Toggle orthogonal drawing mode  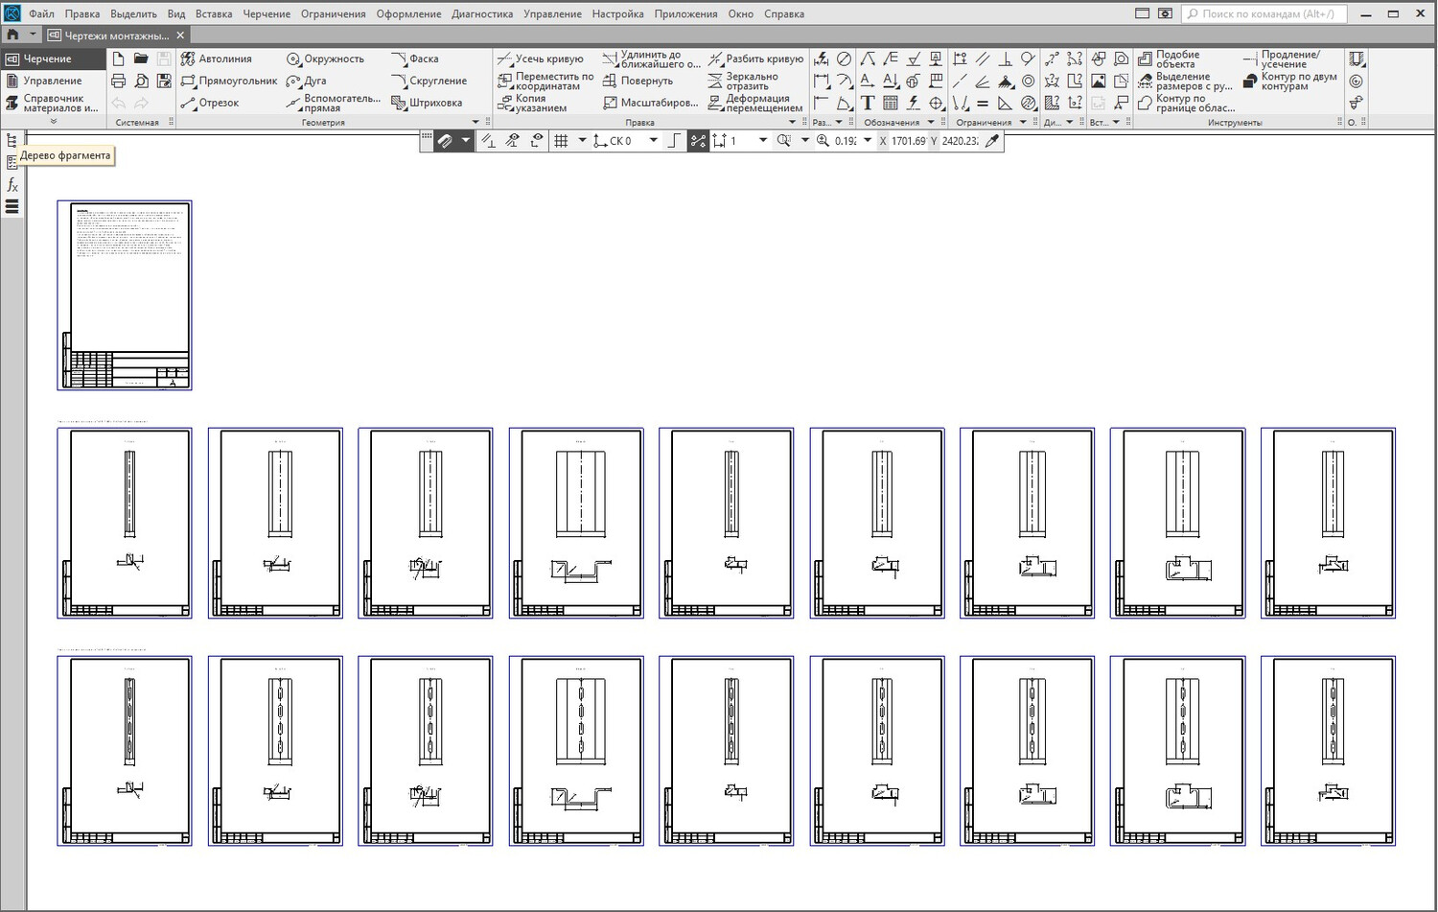pos(674,141)
